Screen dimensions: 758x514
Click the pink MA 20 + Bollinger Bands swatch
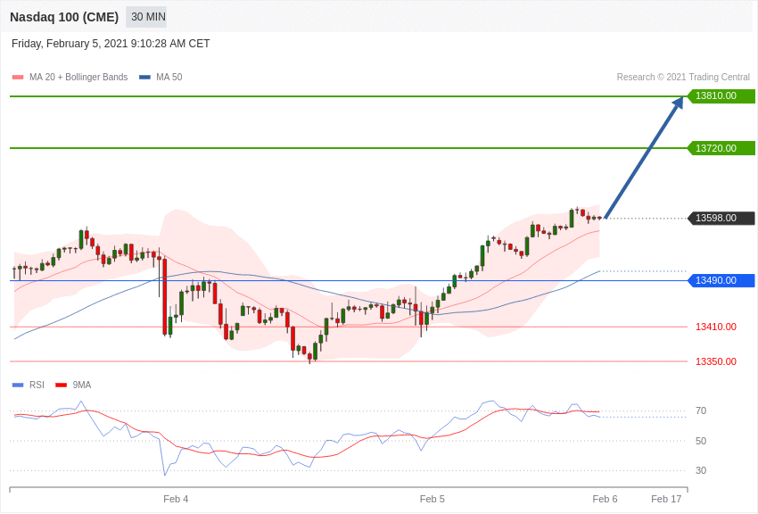18,78
